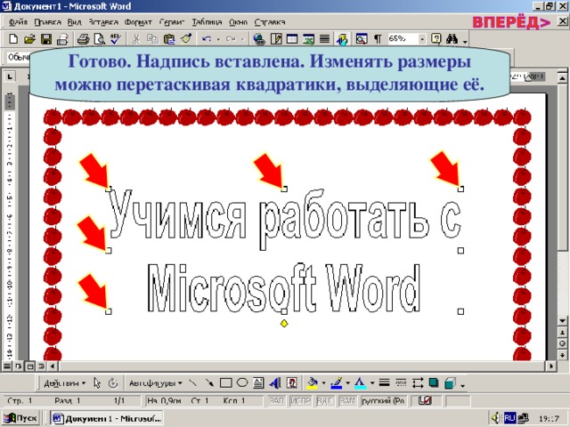Save the document with the floppy disk icon
The height and width of the screenshot is (427, 570).
[46, 38]
